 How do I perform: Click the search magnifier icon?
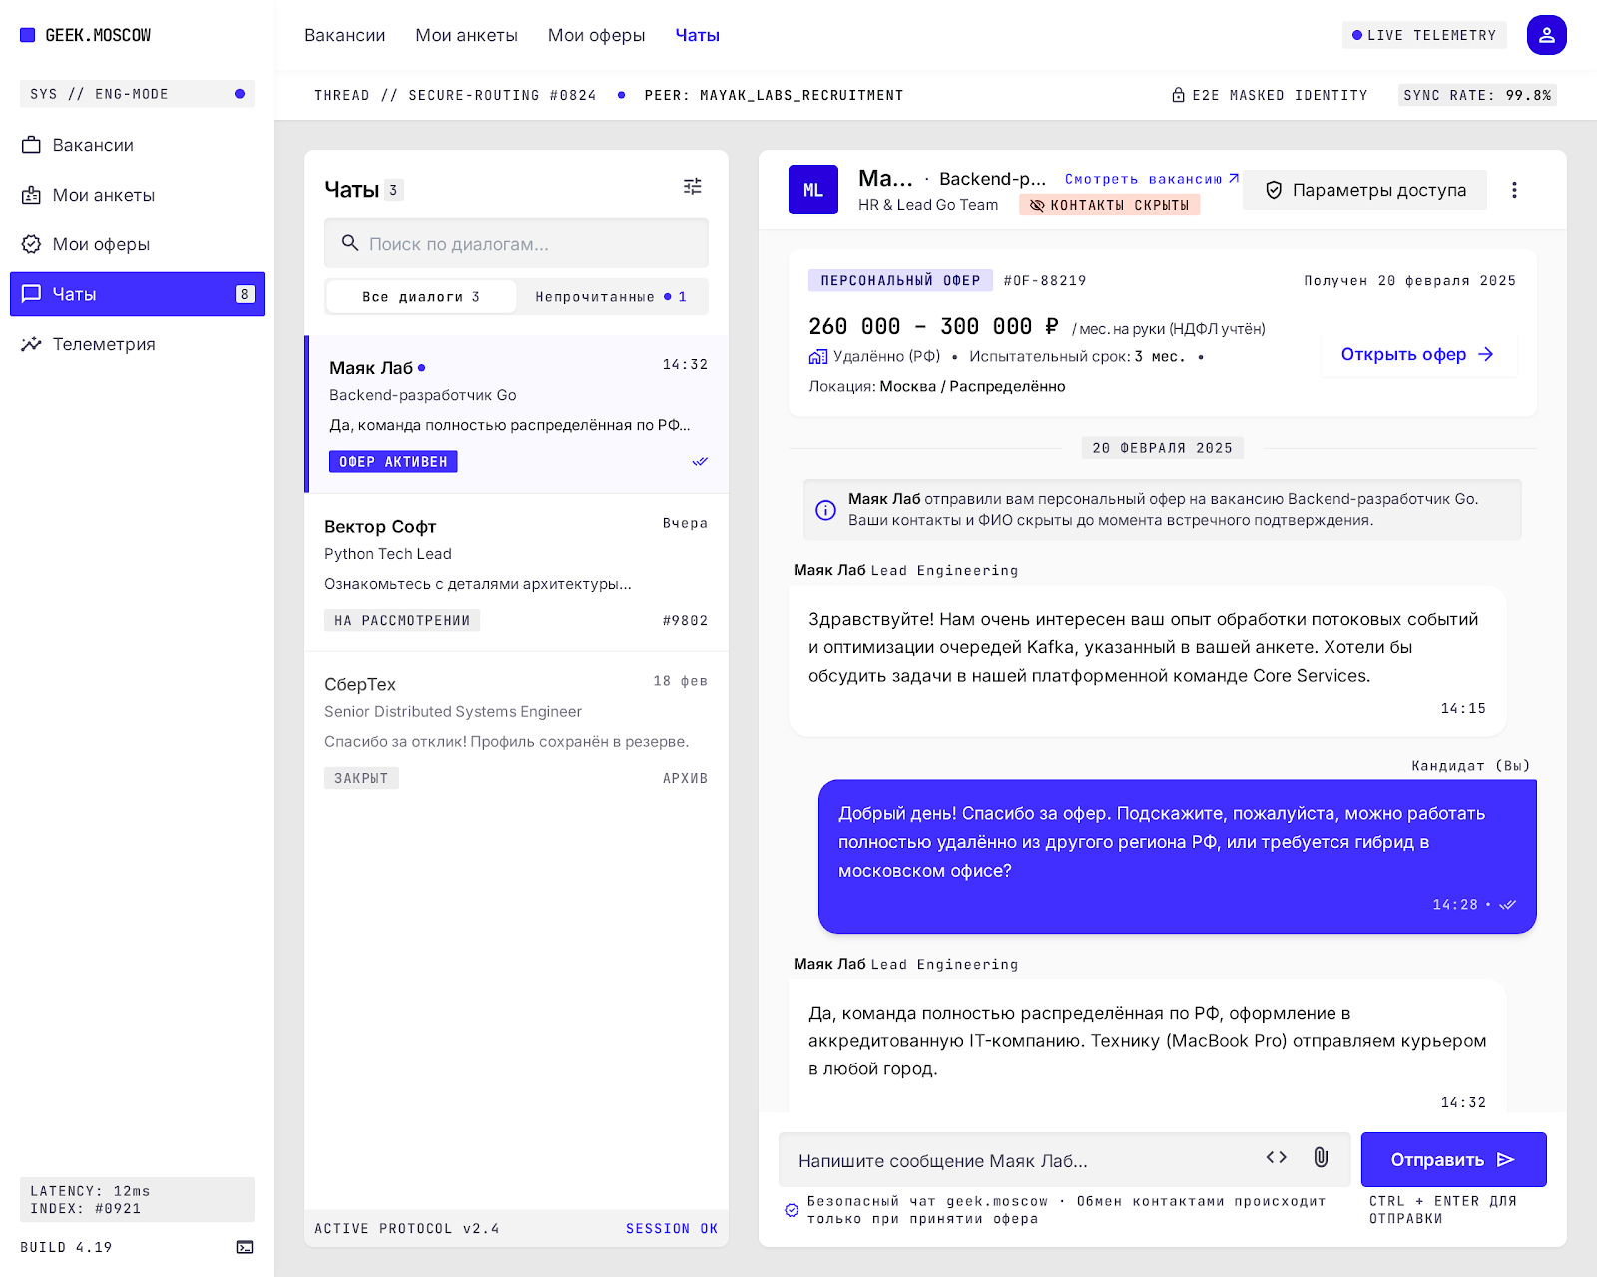350,243
